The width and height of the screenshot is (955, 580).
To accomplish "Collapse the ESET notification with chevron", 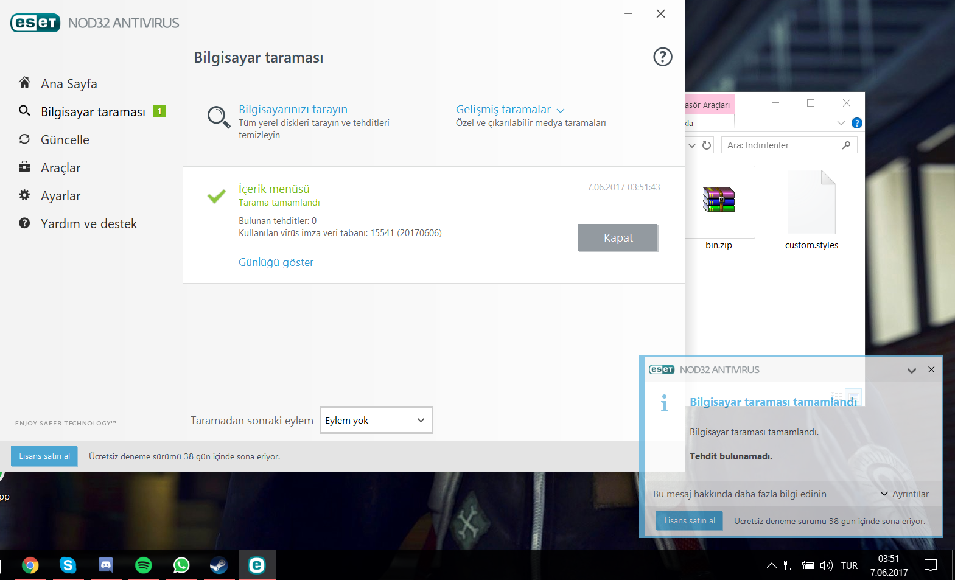I will [912, 370].
